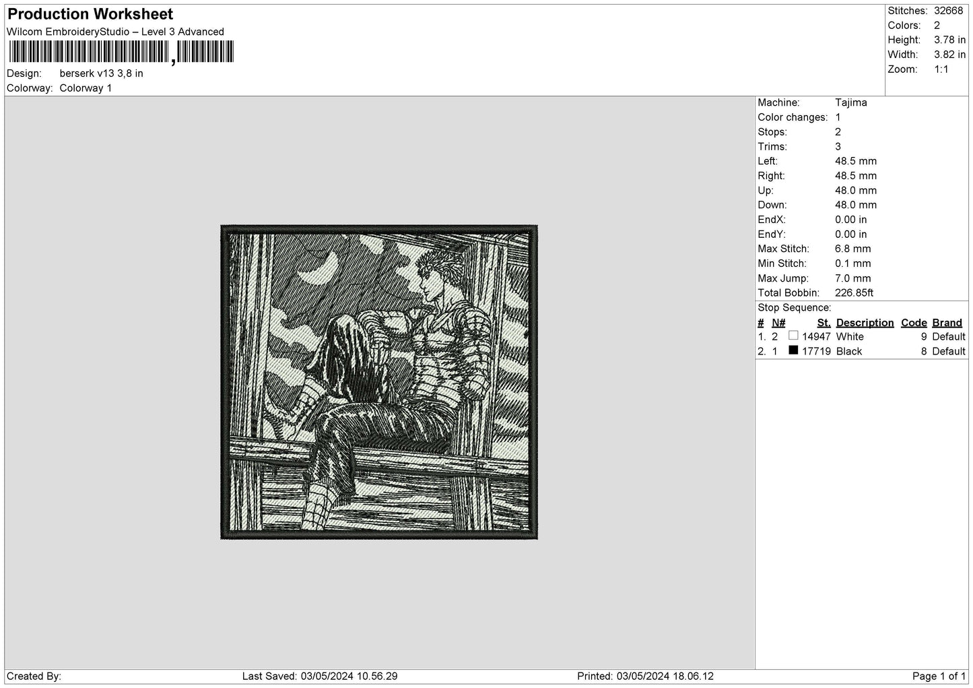This screenshot has height=688, width=973.
Task: Click 'Default' brand in the Black row
Action: [x=949, y=351]
